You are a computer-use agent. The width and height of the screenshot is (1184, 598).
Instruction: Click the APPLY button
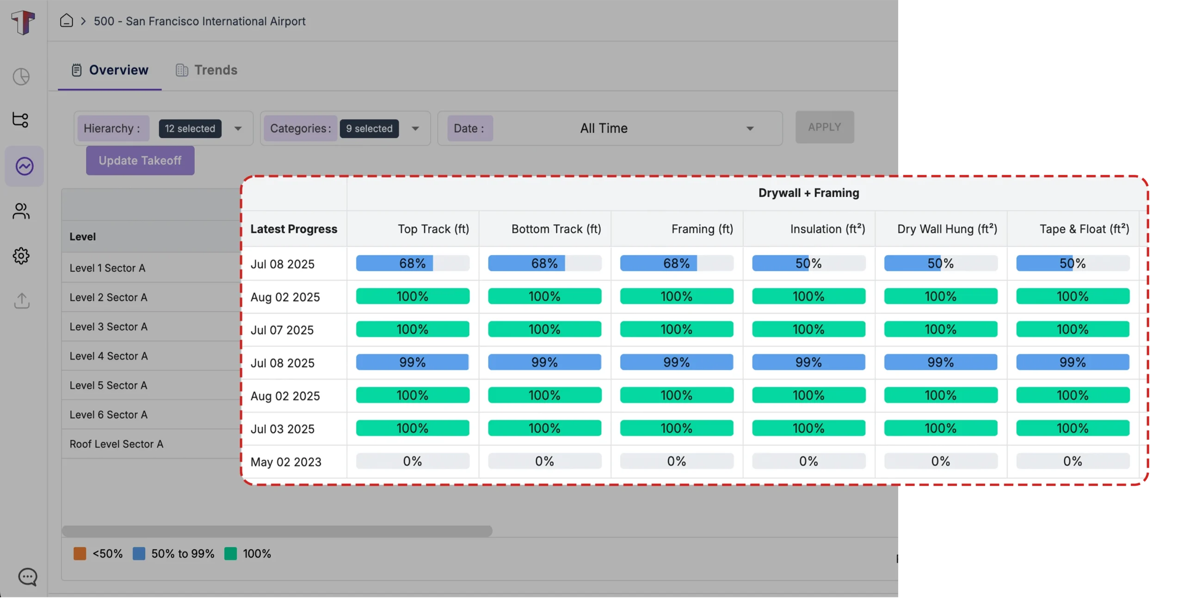(824, 127)
